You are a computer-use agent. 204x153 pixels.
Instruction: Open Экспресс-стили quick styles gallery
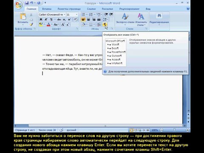click(125, 20)
